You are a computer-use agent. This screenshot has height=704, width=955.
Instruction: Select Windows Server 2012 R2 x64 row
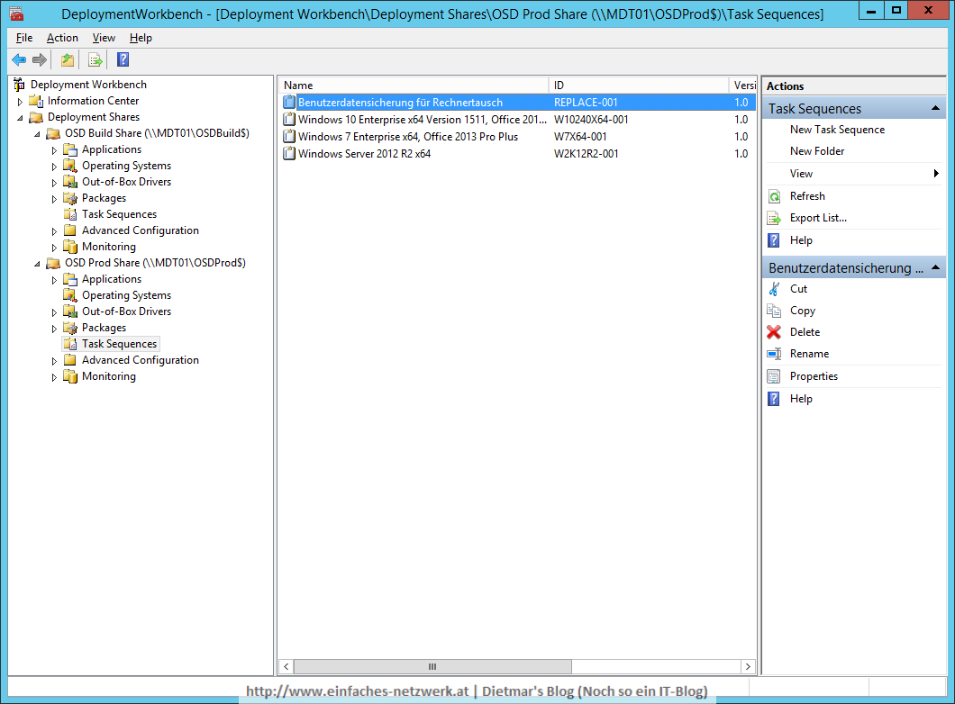pyautogui.click(x=517, y=154)
